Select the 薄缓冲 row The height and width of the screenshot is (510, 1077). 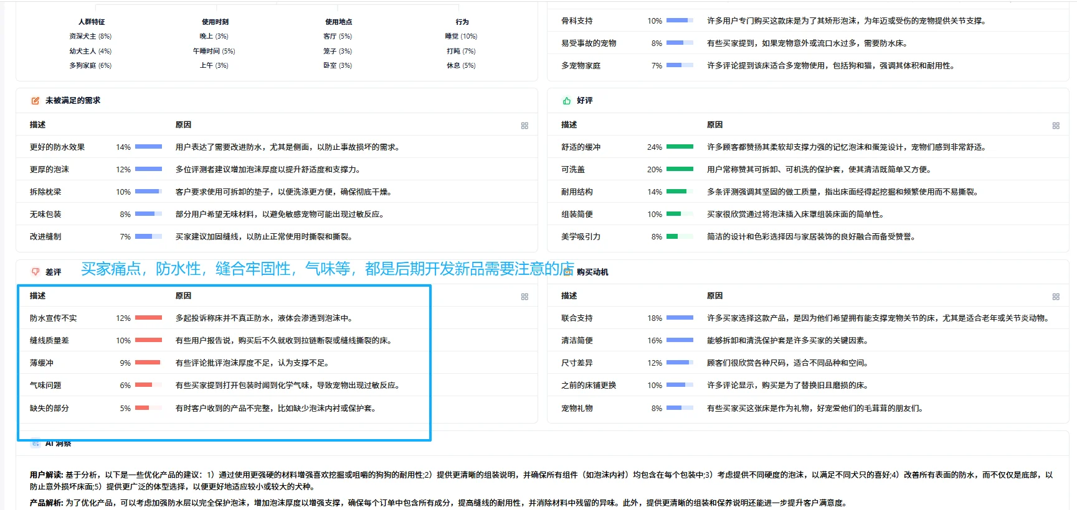(x=277, y=363)
